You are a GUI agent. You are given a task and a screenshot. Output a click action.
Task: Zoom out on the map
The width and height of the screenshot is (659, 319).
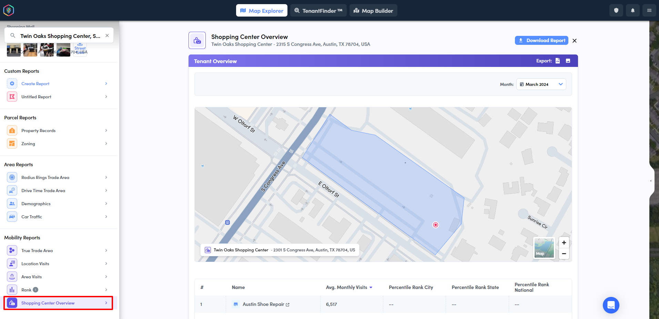tap(564, 253)
